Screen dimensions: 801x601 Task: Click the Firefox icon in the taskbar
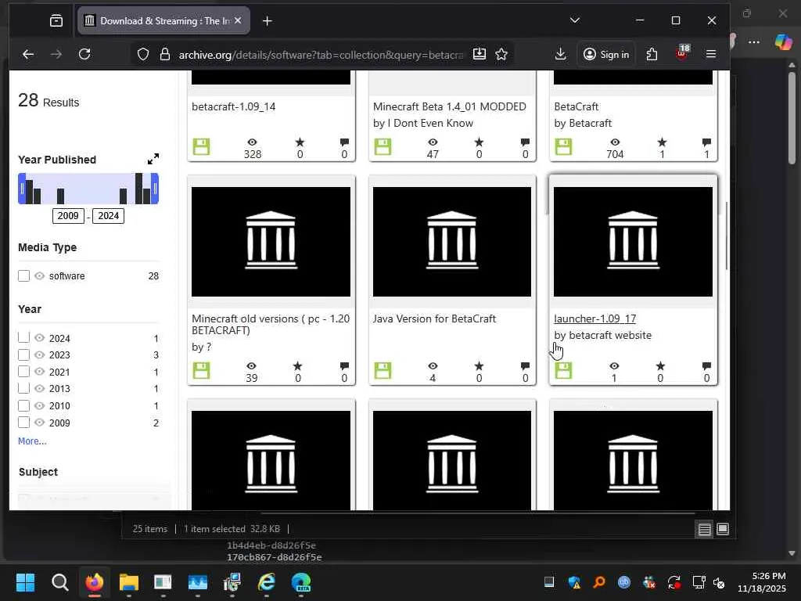[x=94, y=582]
